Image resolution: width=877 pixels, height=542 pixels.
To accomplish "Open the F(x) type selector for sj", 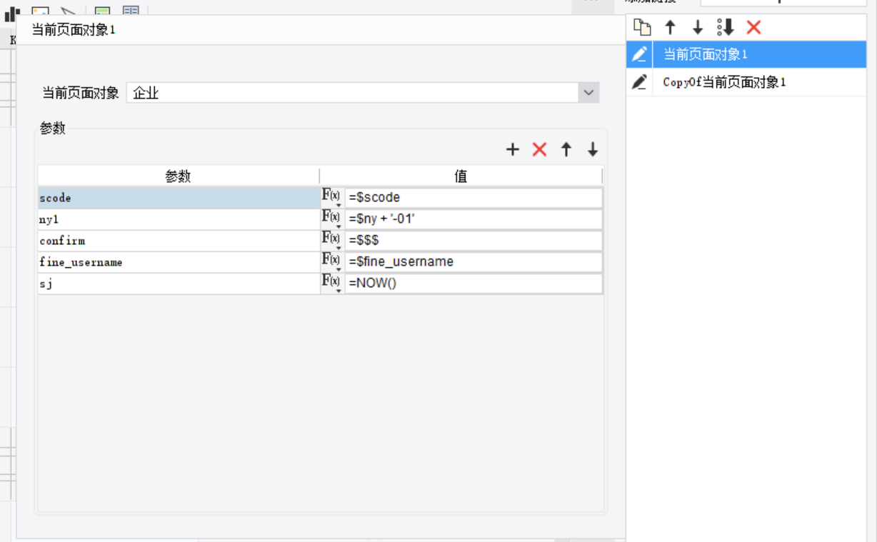I will coord(331,283).
